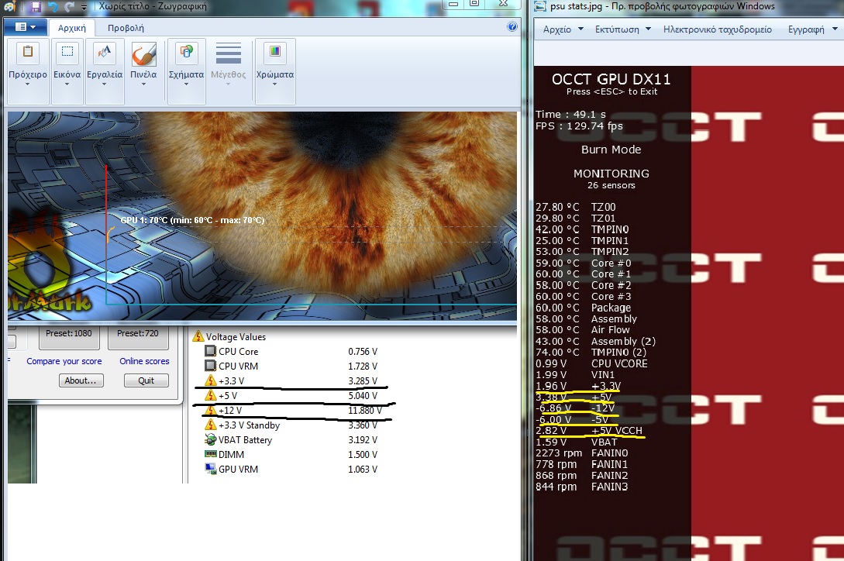Click the About... button on the canvas
This screenshot has width=844, height=561.
click(x=81, y=380)
